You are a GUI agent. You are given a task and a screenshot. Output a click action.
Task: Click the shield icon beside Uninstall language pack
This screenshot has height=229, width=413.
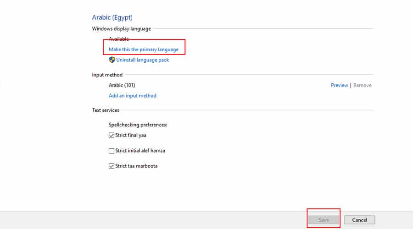[x=112, y=60]
